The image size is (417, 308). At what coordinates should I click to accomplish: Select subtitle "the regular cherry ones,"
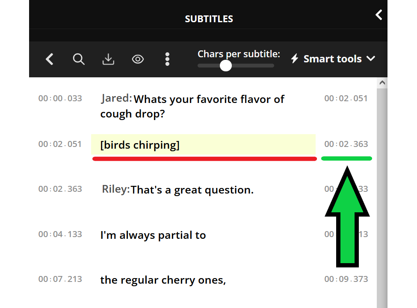point(163,280)
